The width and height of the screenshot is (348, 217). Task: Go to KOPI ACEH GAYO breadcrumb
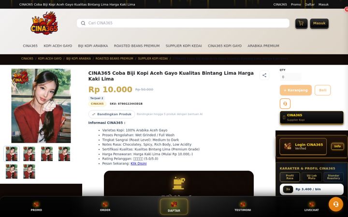tap(50, 59)
